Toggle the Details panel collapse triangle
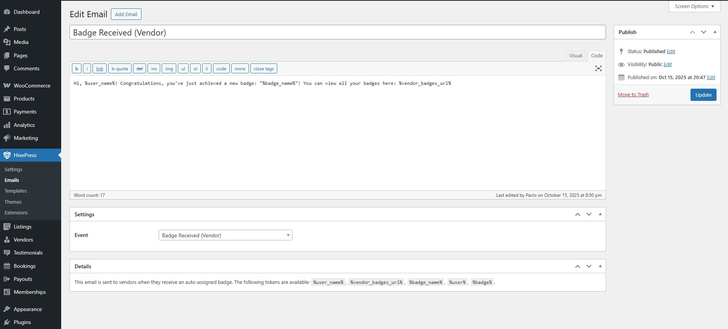 tap(600, 266)
